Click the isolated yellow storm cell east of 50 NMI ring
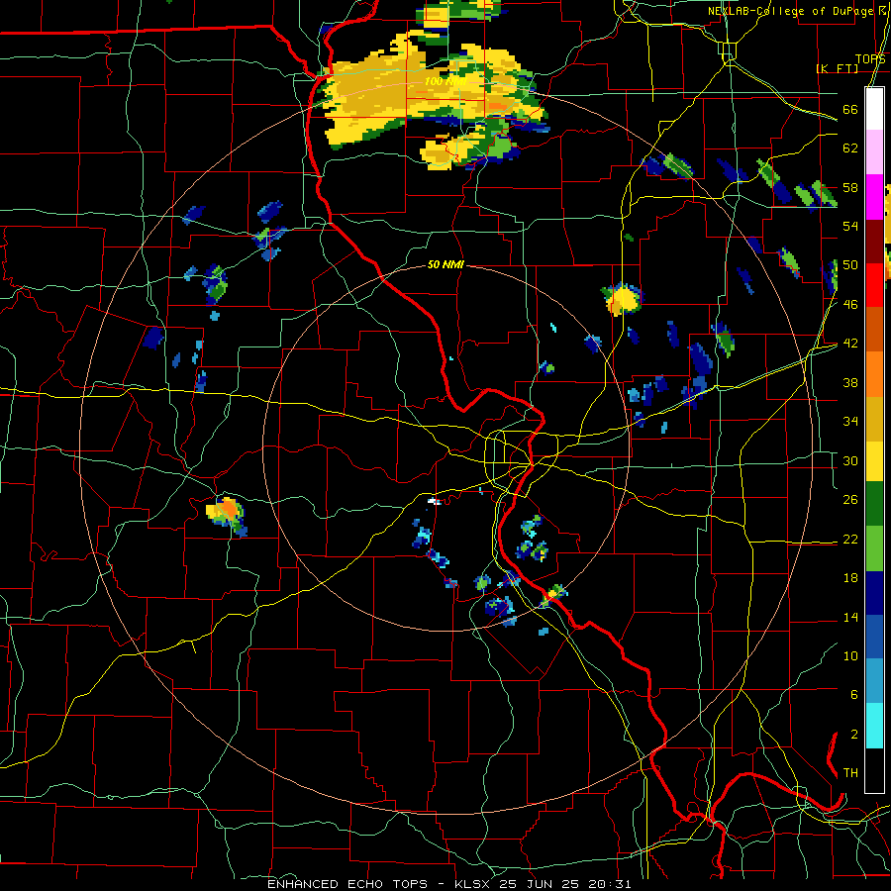The width and height of the screenshot is (891, 891). (x=623, y=299)
